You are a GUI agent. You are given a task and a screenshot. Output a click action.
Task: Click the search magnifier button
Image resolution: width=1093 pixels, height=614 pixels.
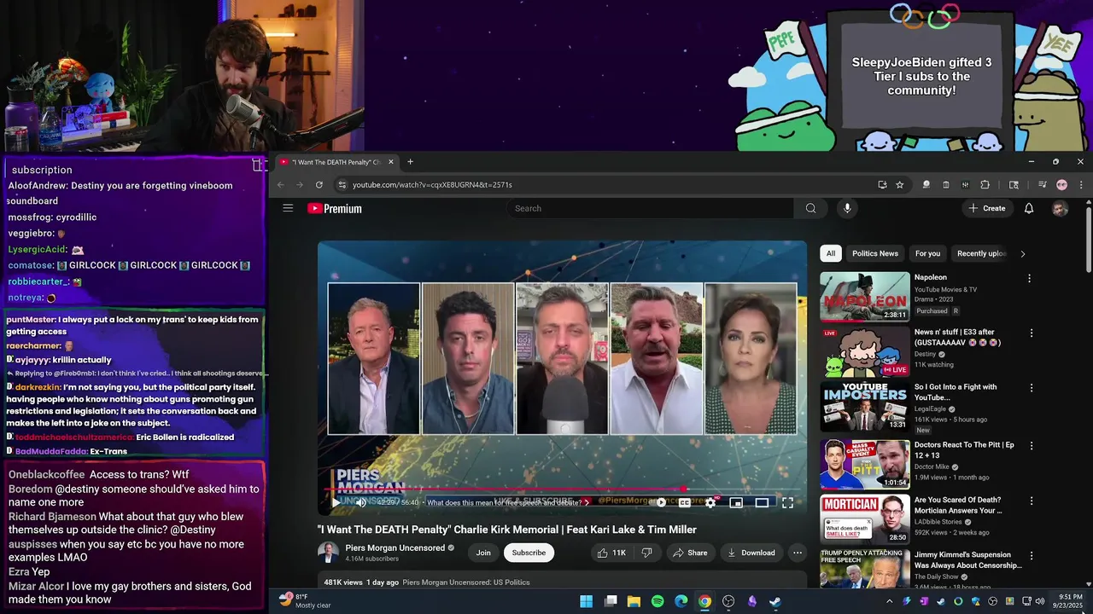810,208
